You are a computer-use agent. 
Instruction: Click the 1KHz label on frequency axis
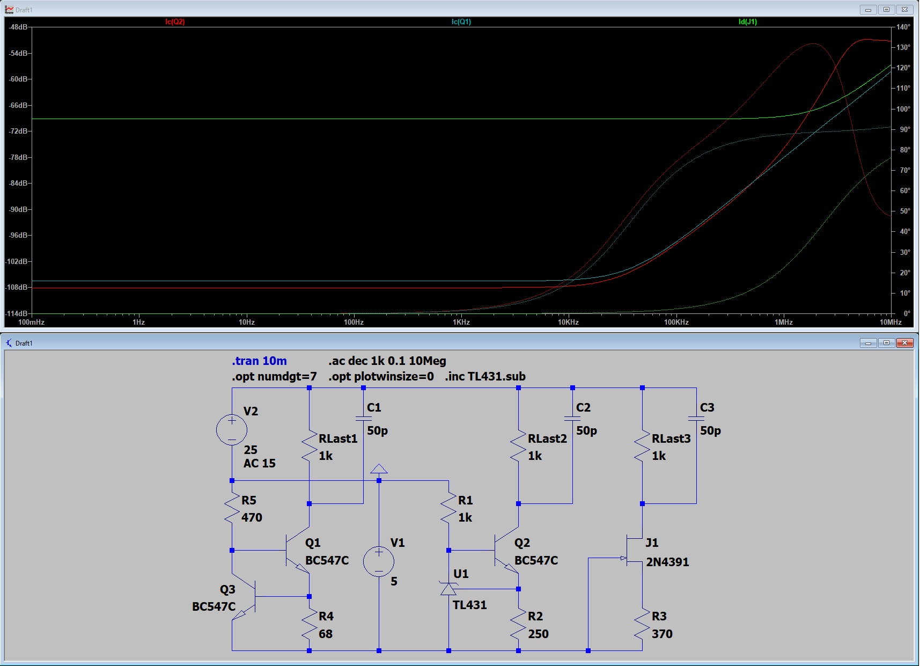[461, 323]
